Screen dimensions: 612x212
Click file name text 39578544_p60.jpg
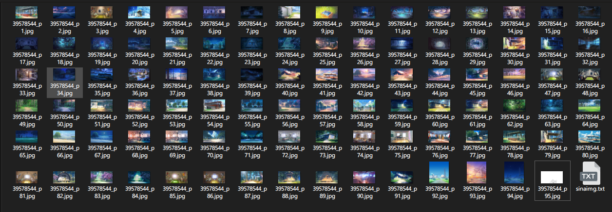click(440, 120)
